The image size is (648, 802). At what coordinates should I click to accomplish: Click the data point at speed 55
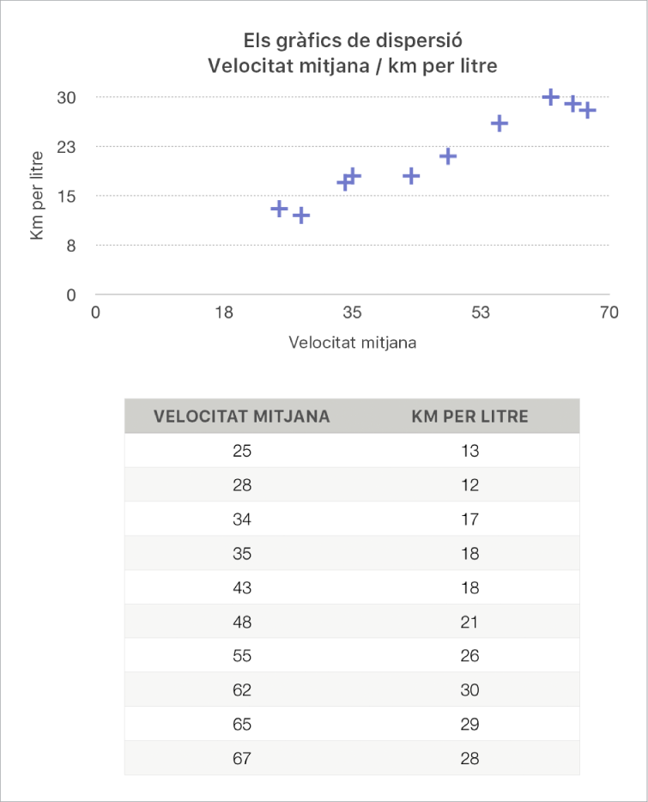[x=500, y=124]
